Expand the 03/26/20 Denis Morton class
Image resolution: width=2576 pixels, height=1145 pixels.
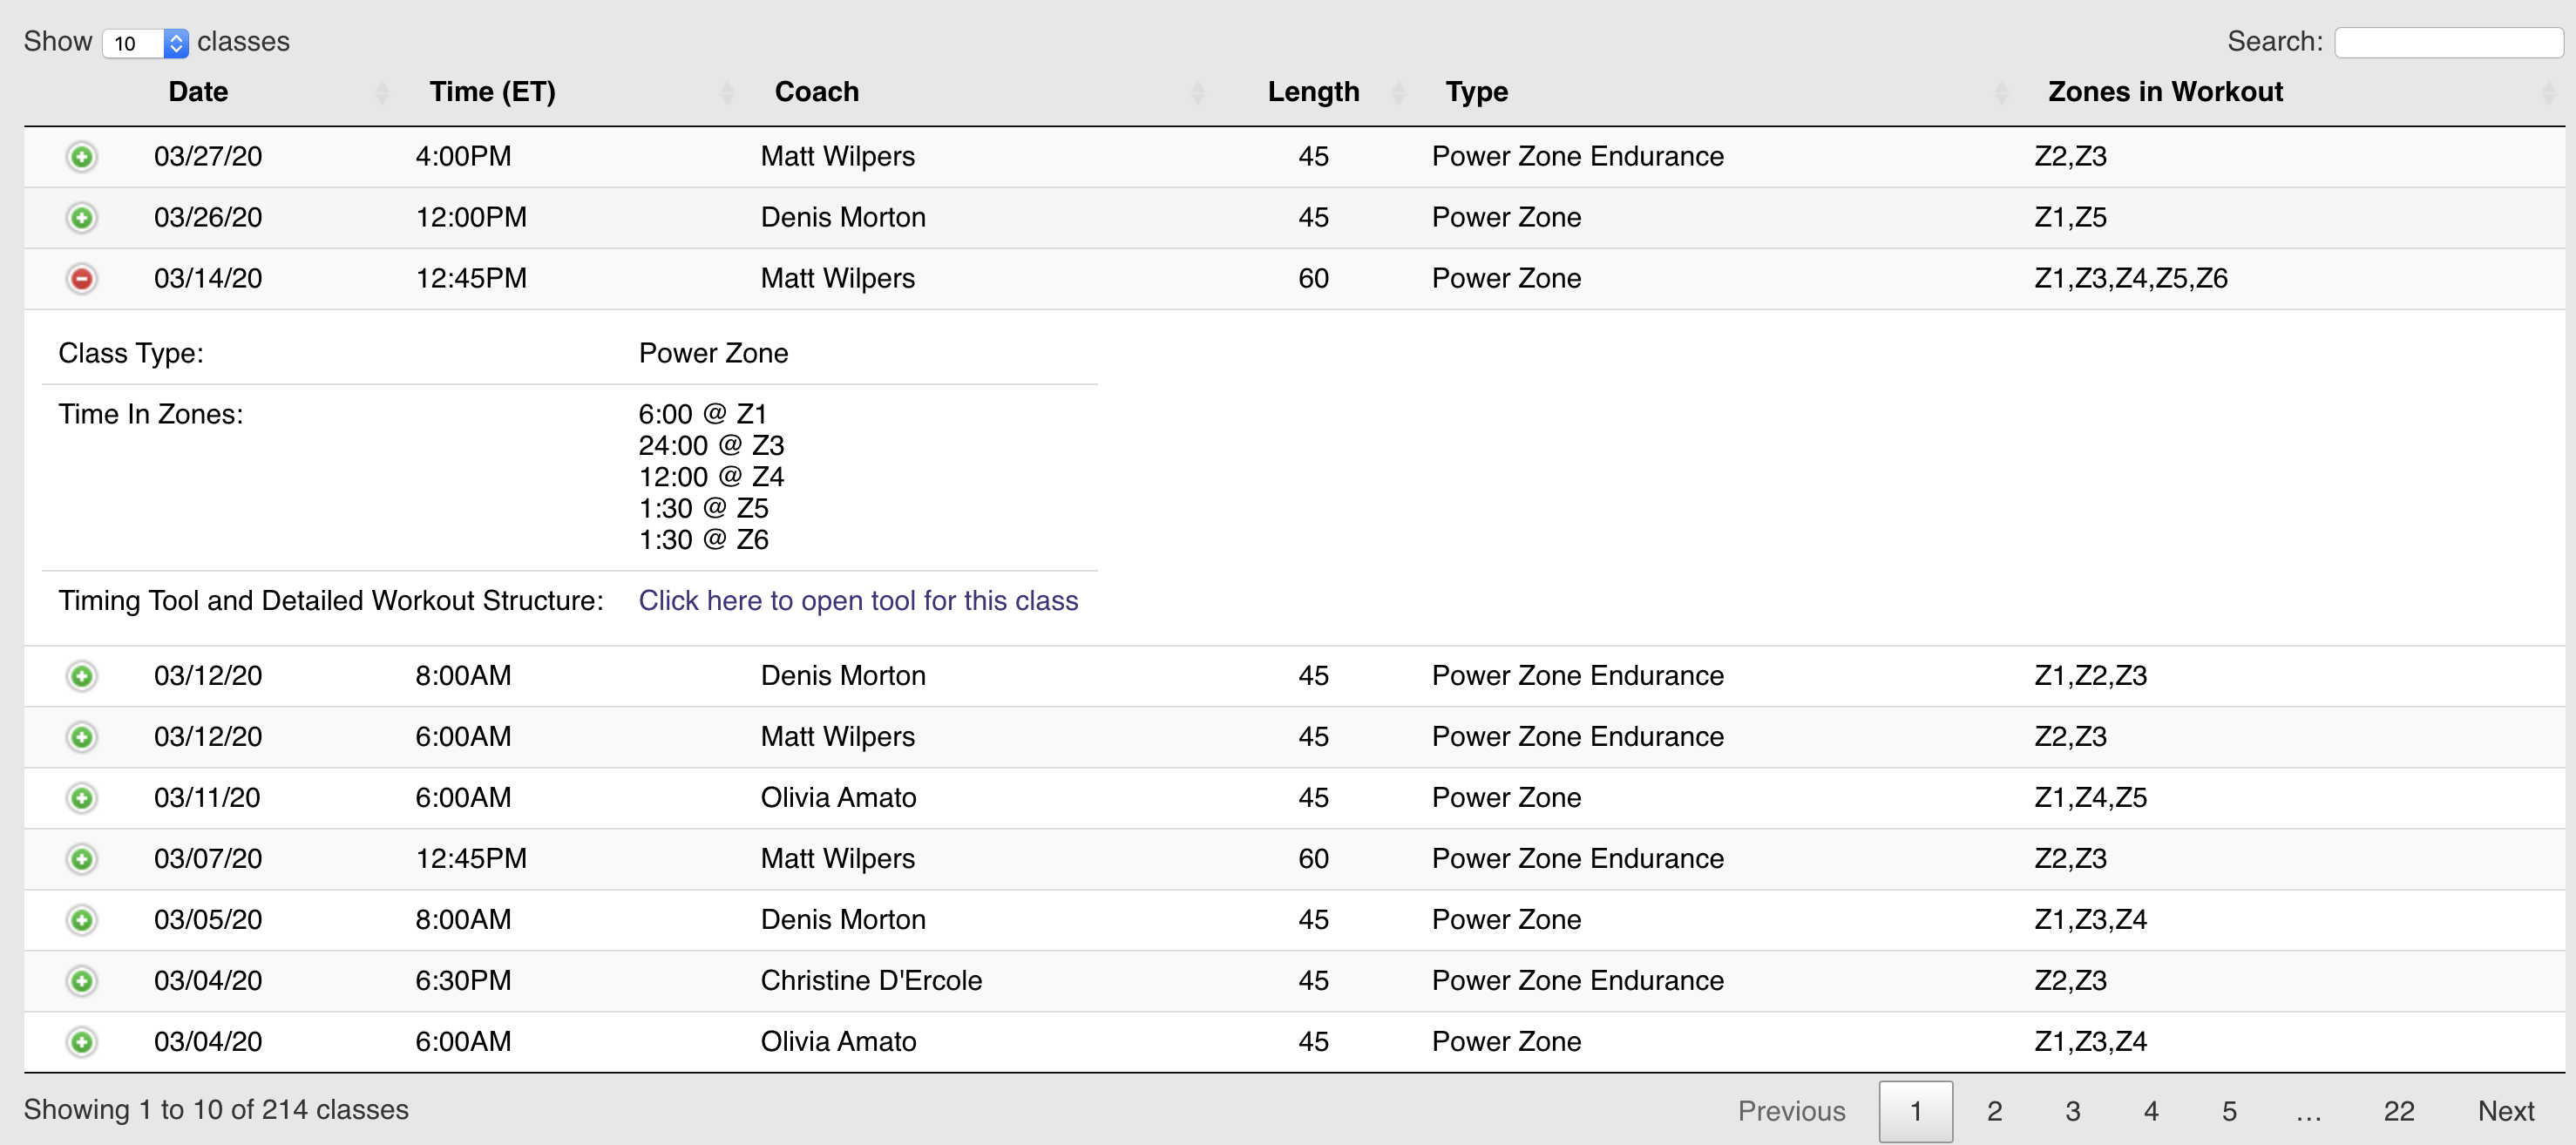(x=81, y=217)
